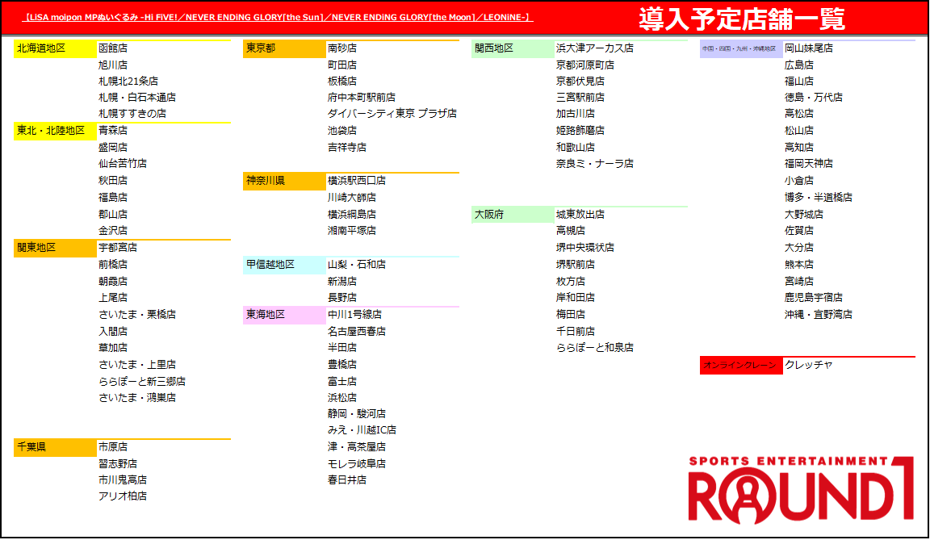Click ダイバーシティ東京 プラザ店
Screen dimensions: 930x540
[x=392, y=113]
